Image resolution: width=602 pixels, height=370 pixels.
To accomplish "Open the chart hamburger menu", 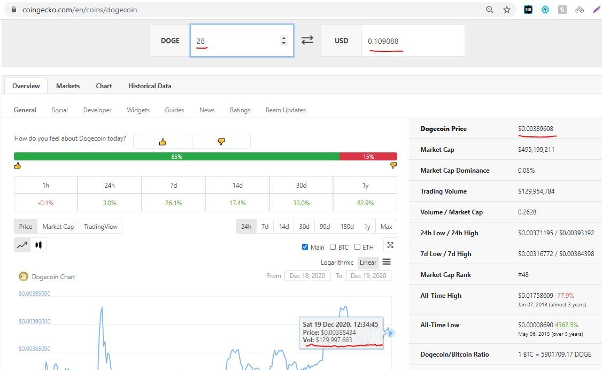I will click(x=387, y=262).
